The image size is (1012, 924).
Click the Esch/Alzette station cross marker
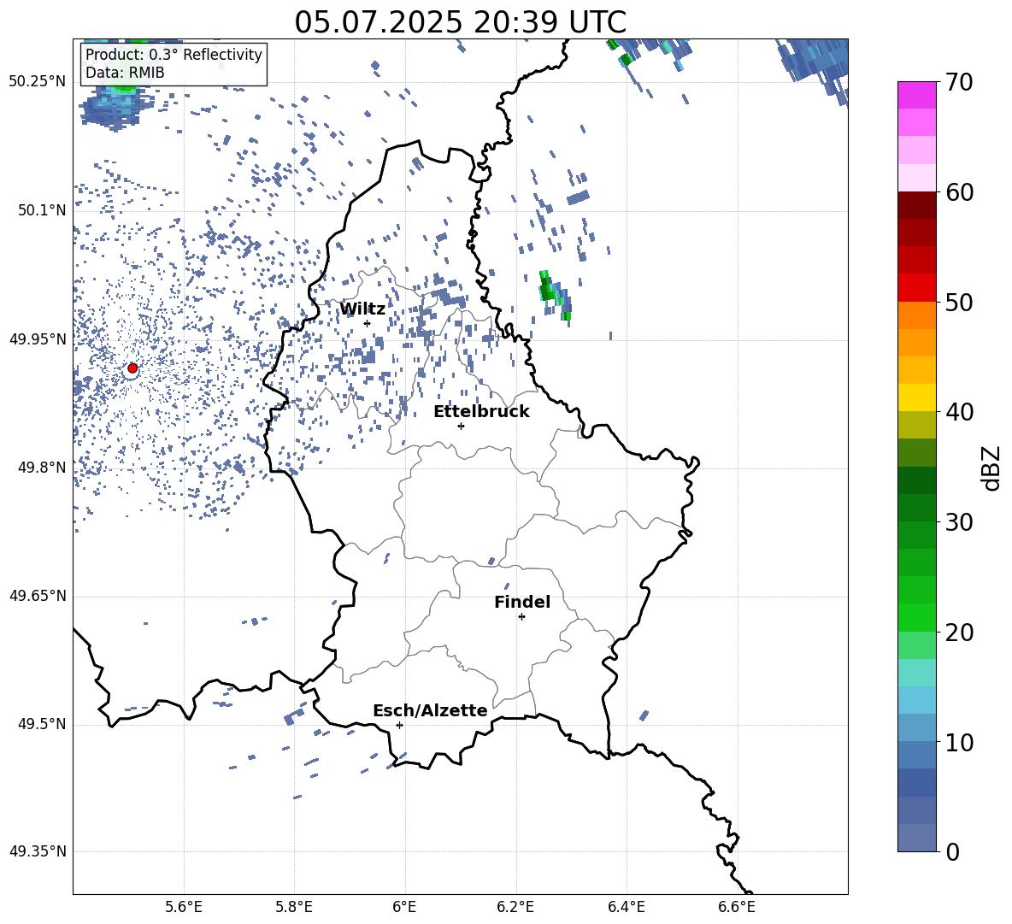399,725
